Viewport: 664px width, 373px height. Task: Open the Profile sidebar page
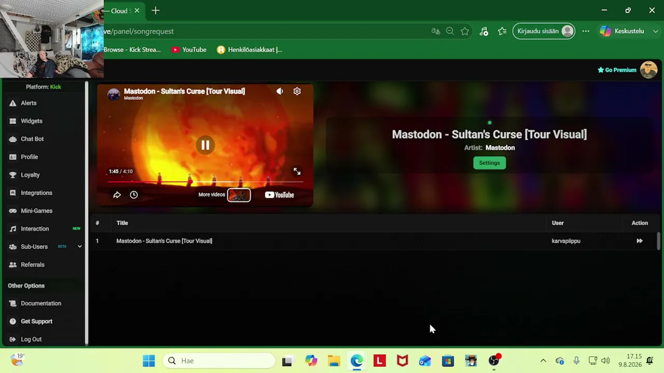pyautogui.click(x=29, y=157)
